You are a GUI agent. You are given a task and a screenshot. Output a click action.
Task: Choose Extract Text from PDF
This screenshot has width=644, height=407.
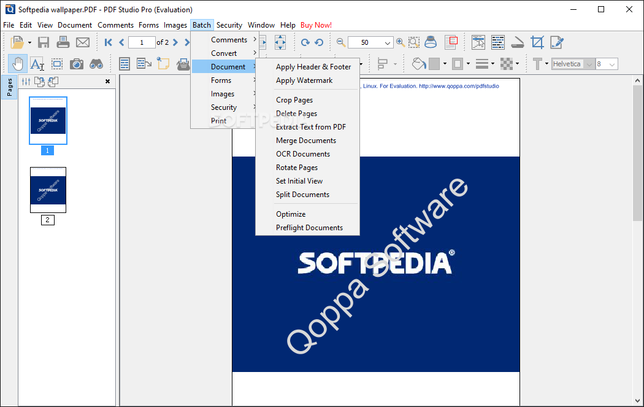(311, 127)
